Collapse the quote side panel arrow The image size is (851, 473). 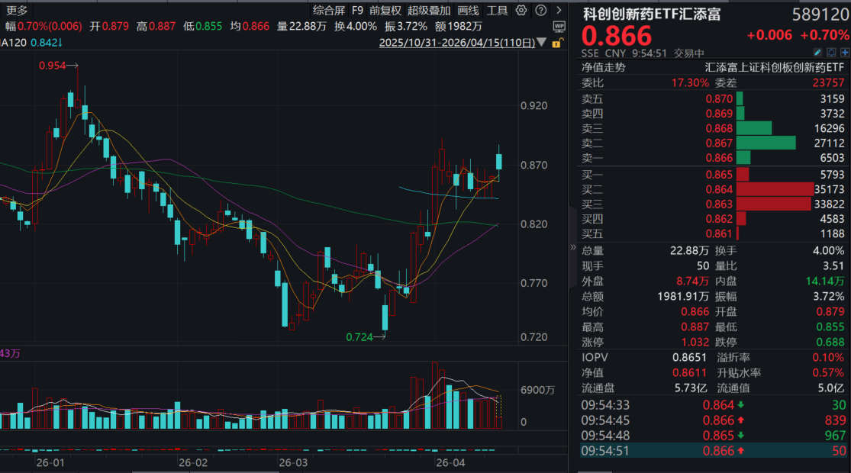[573, 248]
